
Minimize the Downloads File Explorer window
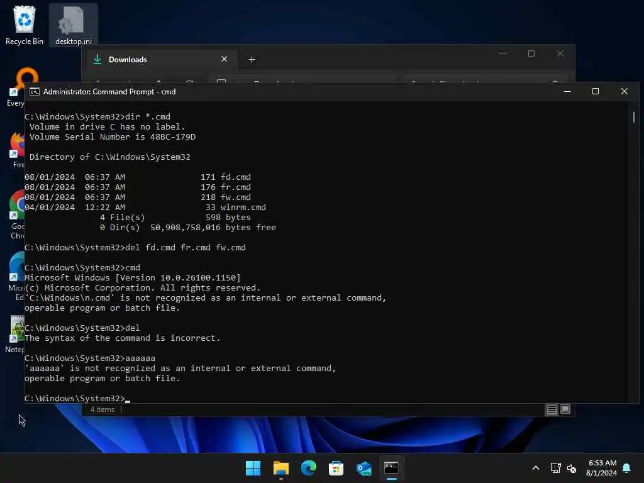tap(502, 53)
